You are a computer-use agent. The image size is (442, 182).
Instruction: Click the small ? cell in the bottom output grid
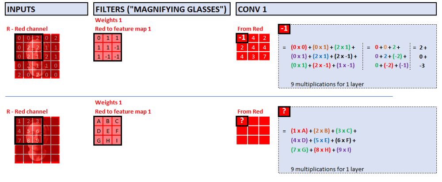tap(242, 121)
